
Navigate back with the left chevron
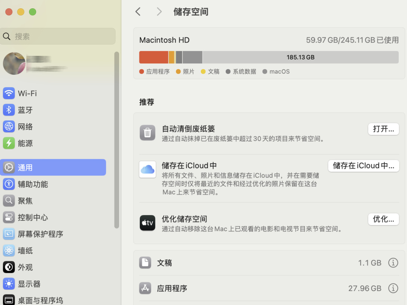point(138,12)
